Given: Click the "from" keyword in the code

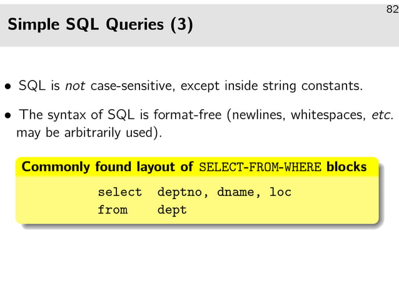Looking at the screenshot, I should 112,210.
